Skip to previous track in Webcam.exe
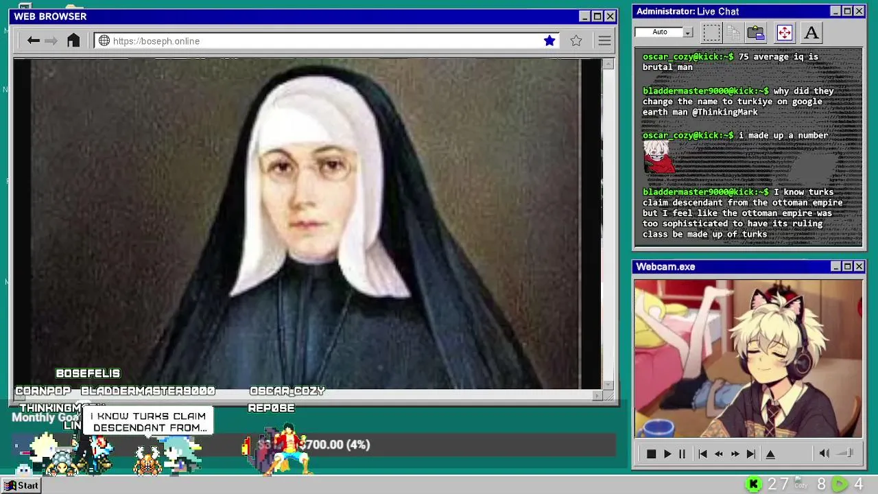Screen dimensions: 878x494 tap(702, 454)
